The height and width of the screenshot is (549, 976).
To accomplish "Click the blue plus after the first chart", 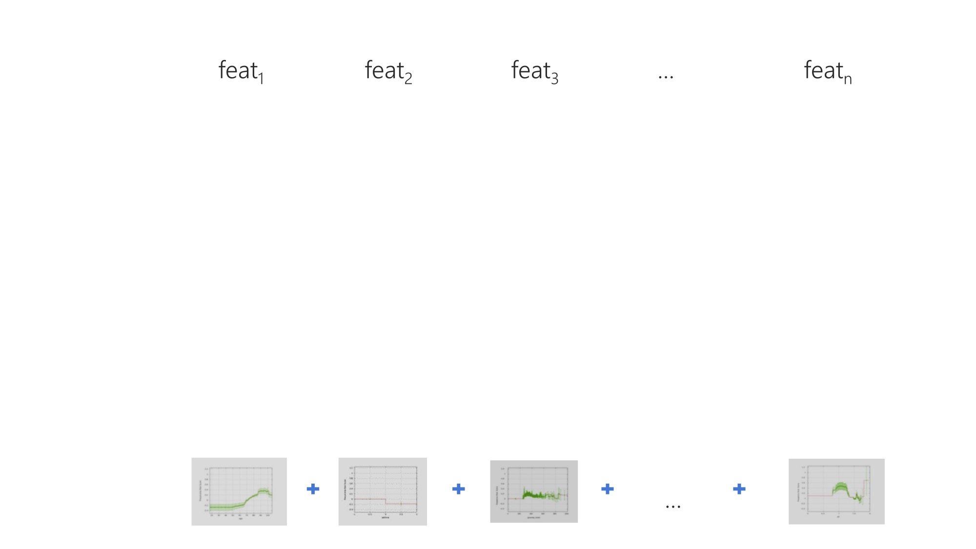I will (x=313, y=489).
